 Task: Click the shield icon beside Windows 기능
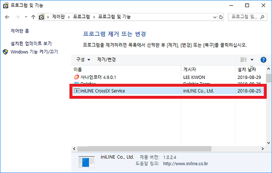(x=6, y=52)
